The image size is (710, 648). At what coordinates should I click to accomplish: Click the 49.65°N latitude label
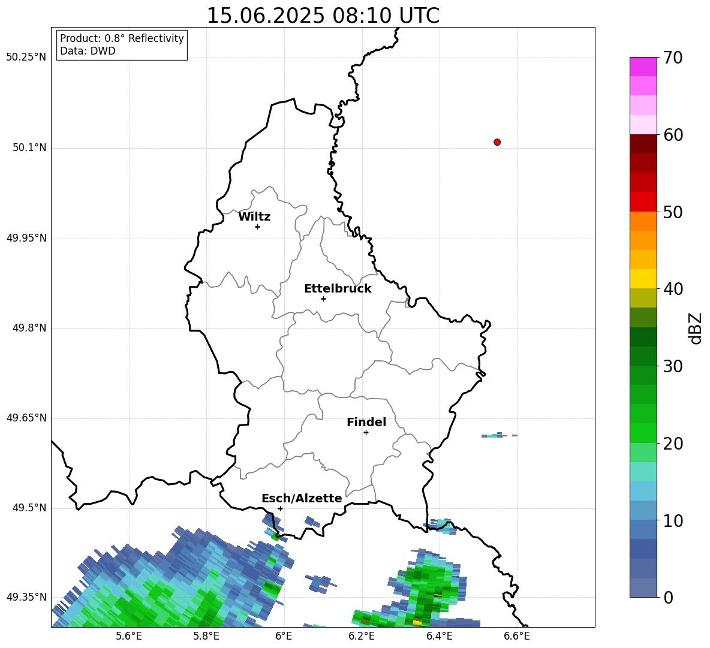point(26,418)
